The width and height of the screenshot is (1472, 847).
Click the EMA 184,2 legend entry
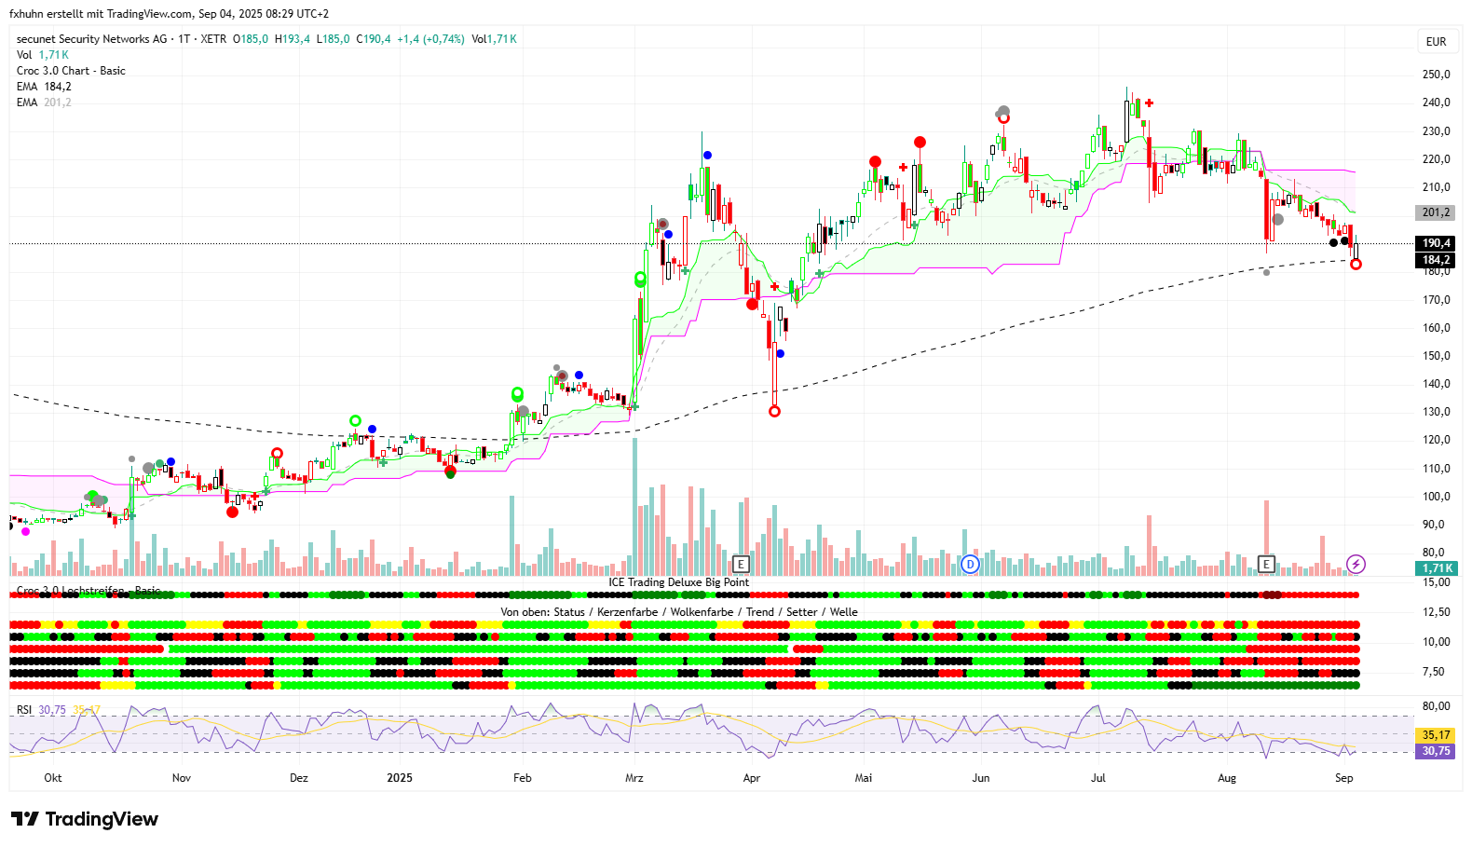44,87
